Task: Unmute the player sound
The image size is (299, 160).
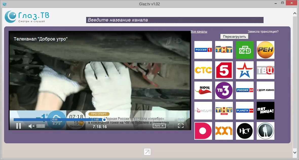Action: (x=31, y=126)
